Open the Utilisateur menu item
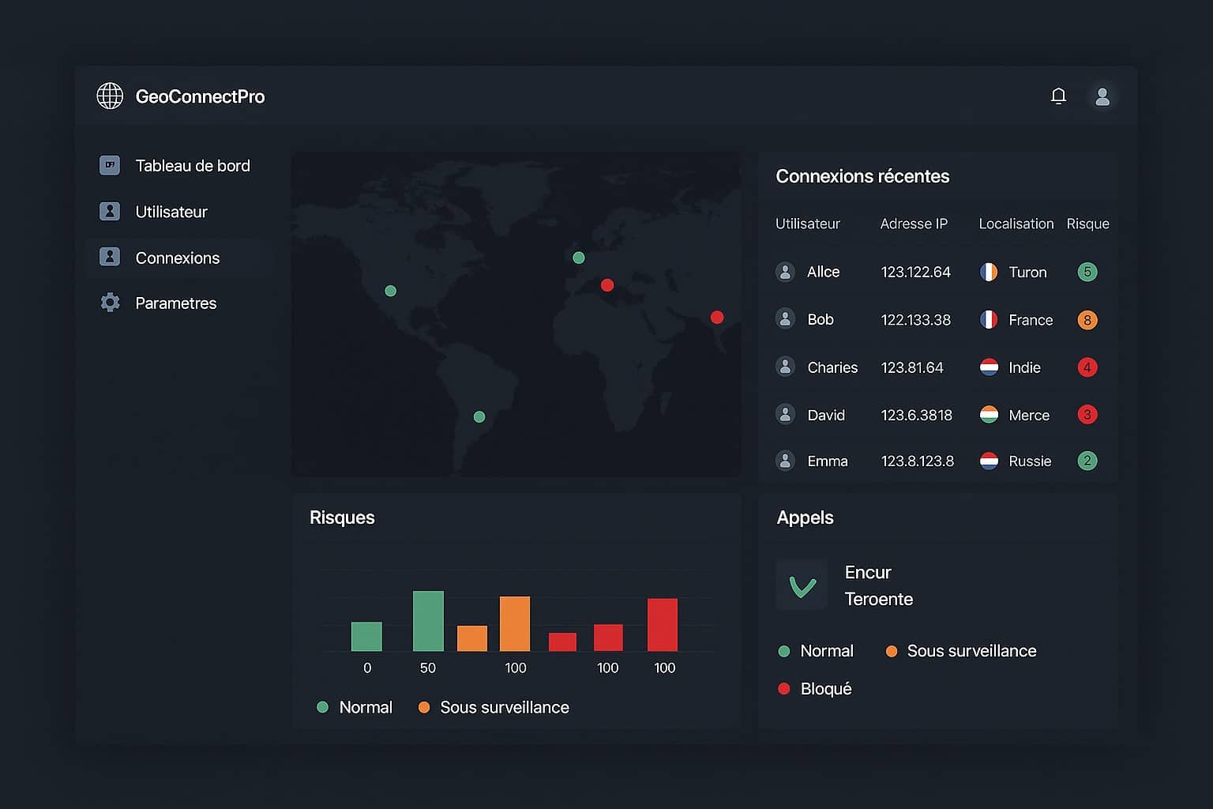The image size is (1213, 809). (171, 212)
